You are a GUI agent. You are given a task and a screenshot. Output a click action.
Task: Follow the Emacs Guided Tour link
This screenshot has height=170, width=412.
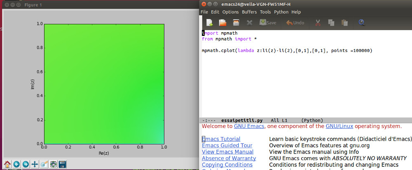pos(227,146)
